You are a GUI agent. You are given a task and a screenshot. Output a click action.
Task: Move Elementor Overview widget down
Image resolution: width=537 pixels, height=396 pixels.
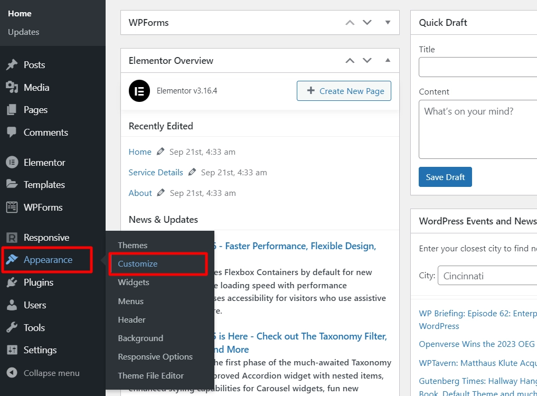367,61
